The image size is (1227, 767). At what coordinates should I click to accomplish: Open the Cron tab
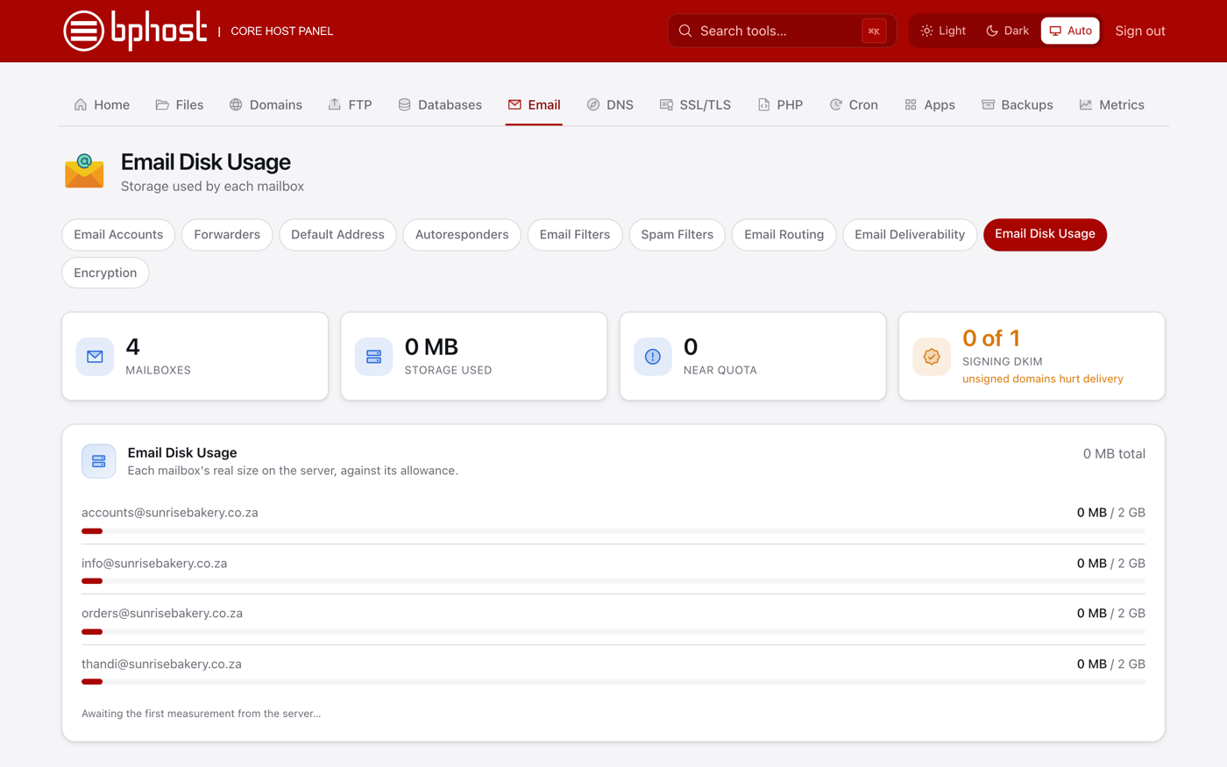tap(854, 104)
